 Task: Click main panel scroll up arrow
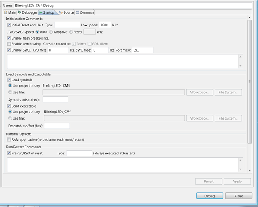(249, 18)
